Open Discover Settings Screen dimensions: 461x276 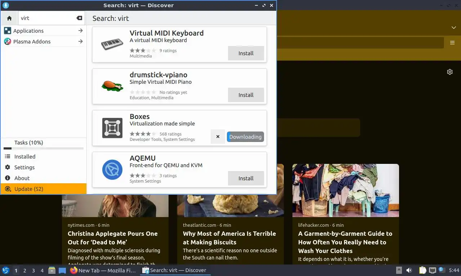pos(44,167)
